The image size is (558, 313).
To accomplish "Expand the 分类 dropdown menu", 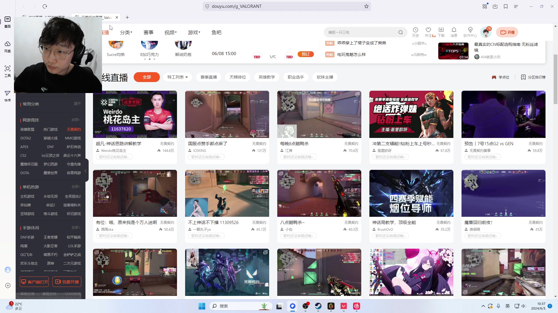I will click(126, 32).
